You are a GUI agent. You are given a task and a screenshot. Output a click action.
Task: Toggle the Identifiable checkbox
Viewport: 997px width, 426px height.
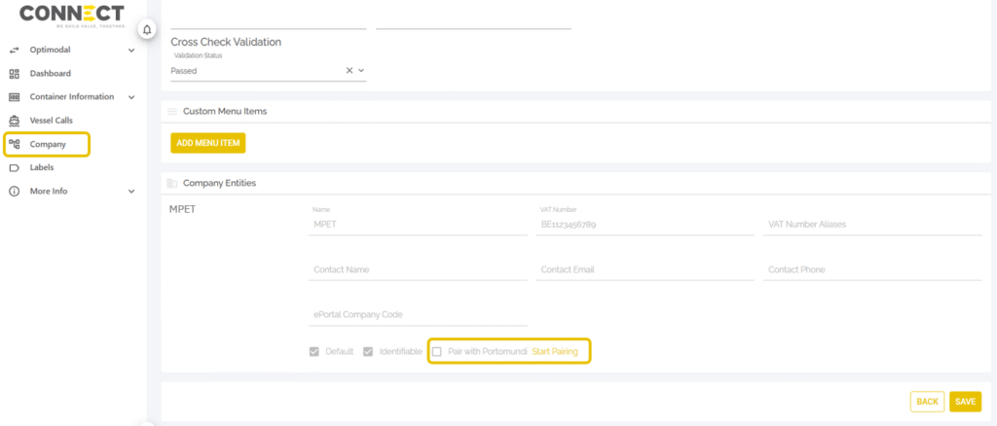click(368, 351)
